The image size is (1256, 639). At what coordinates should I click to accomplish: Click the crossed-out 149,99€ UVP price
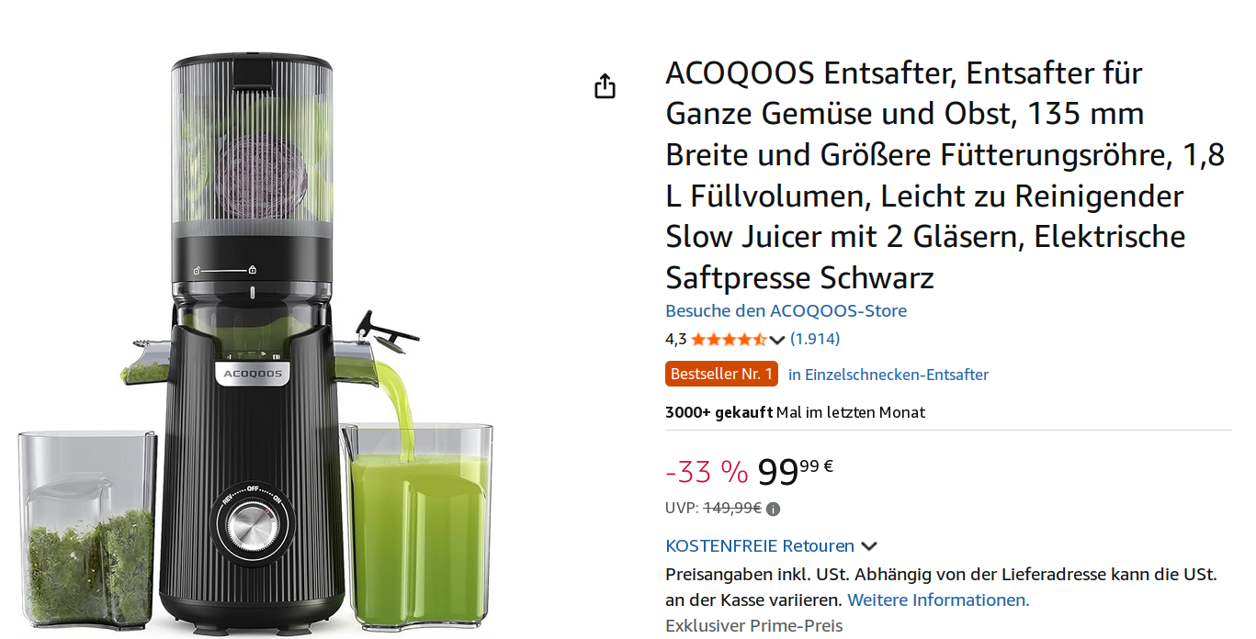[x=732, y=508]
